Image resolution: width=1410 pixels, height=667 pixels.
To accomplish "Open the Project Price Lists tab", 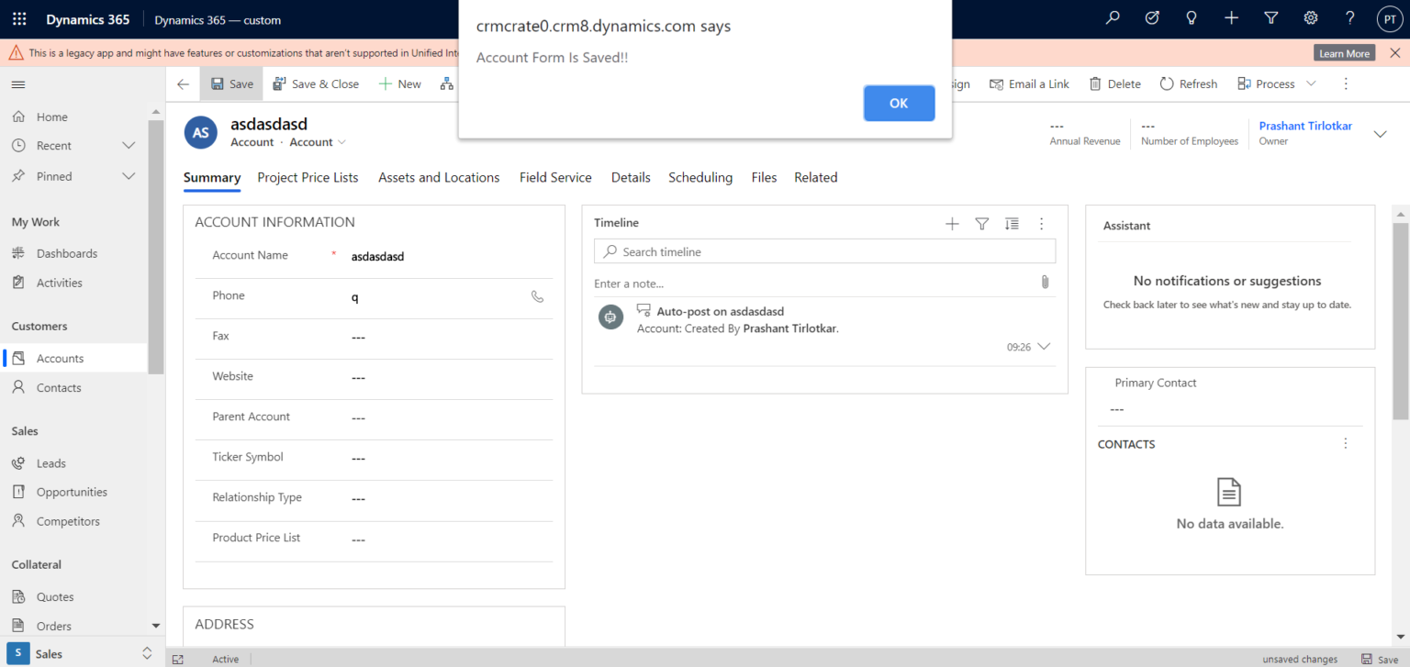I will pyautogui.click(x=308, y=178).
